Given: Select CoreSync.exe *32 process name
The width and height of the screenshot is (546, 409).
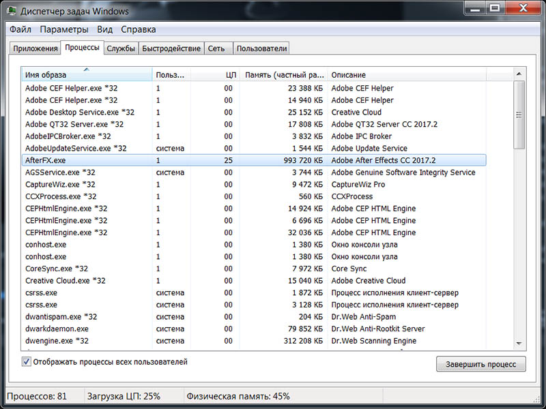Looking at the screenshot, I should pos(57,269).
